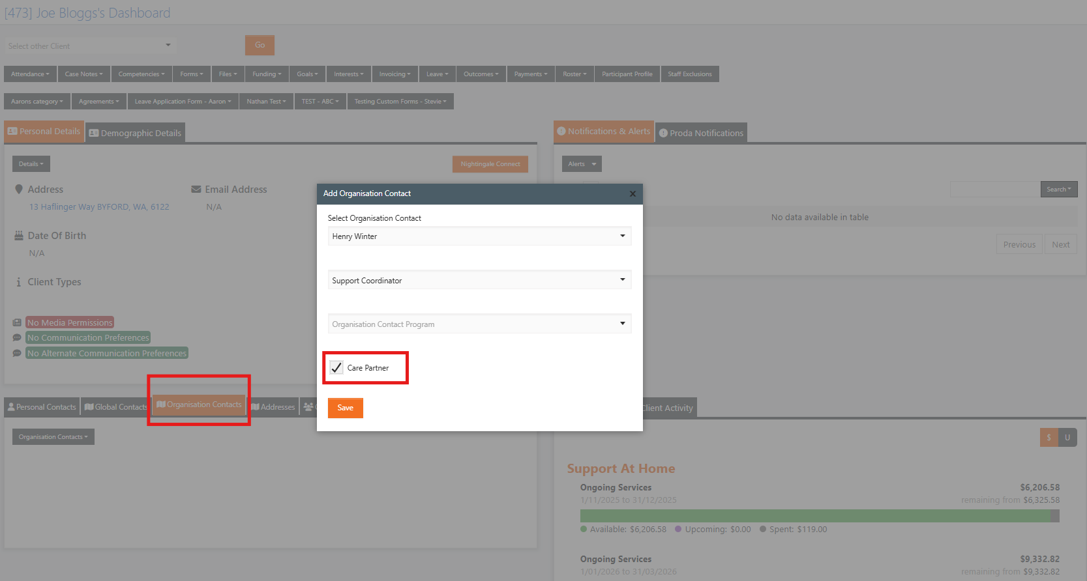Image resolution: width=1087 pixels, height=581 pixels.
Task: Open the Support Coordinator role dropdown
Action: click(x=479, y=280)
